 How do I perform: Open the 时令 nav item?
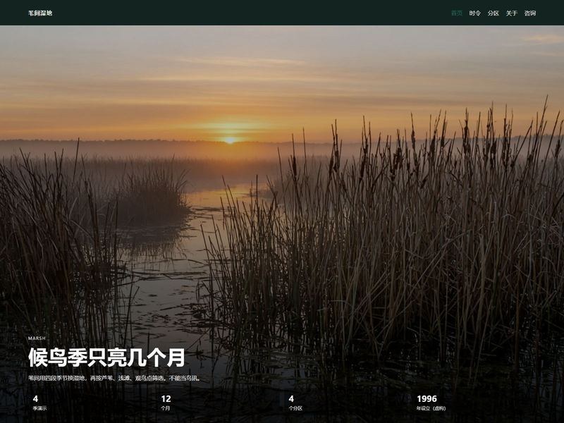474,13
